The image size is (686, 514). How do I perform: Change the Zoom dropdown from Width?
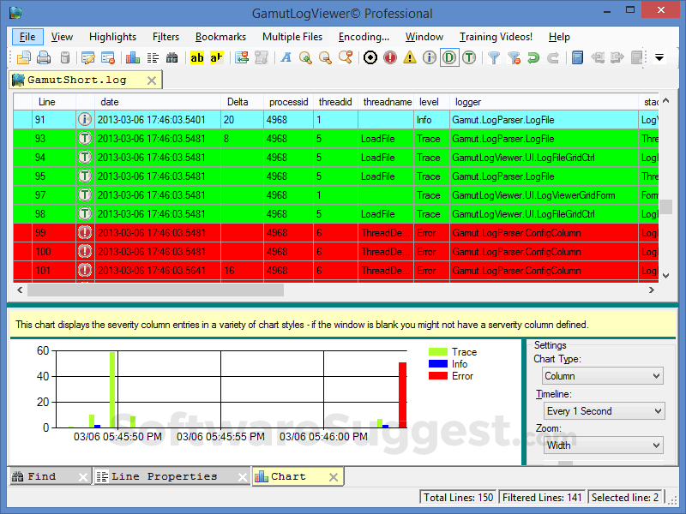pos(603,445)
